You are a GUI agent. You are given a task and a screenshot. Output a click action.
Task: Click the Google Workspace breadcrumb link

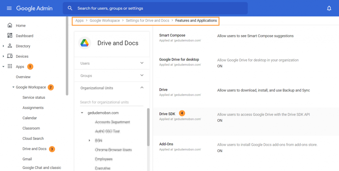pyautogui.click(x=105, y=21)
